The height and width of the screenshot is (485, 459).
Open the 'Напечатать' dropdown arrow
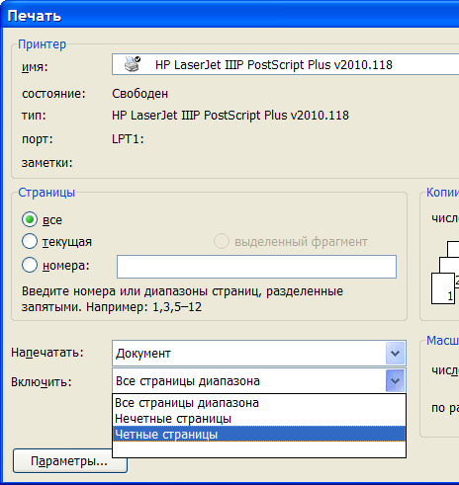pos(395,354)
